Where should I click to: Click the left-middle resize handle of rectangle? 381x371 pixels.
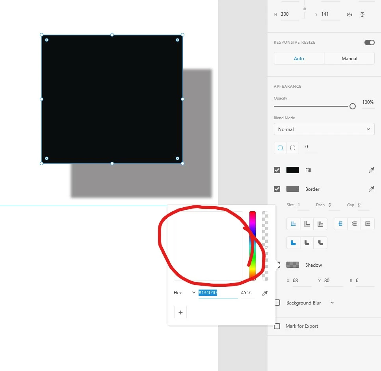(x=41, y=99)
